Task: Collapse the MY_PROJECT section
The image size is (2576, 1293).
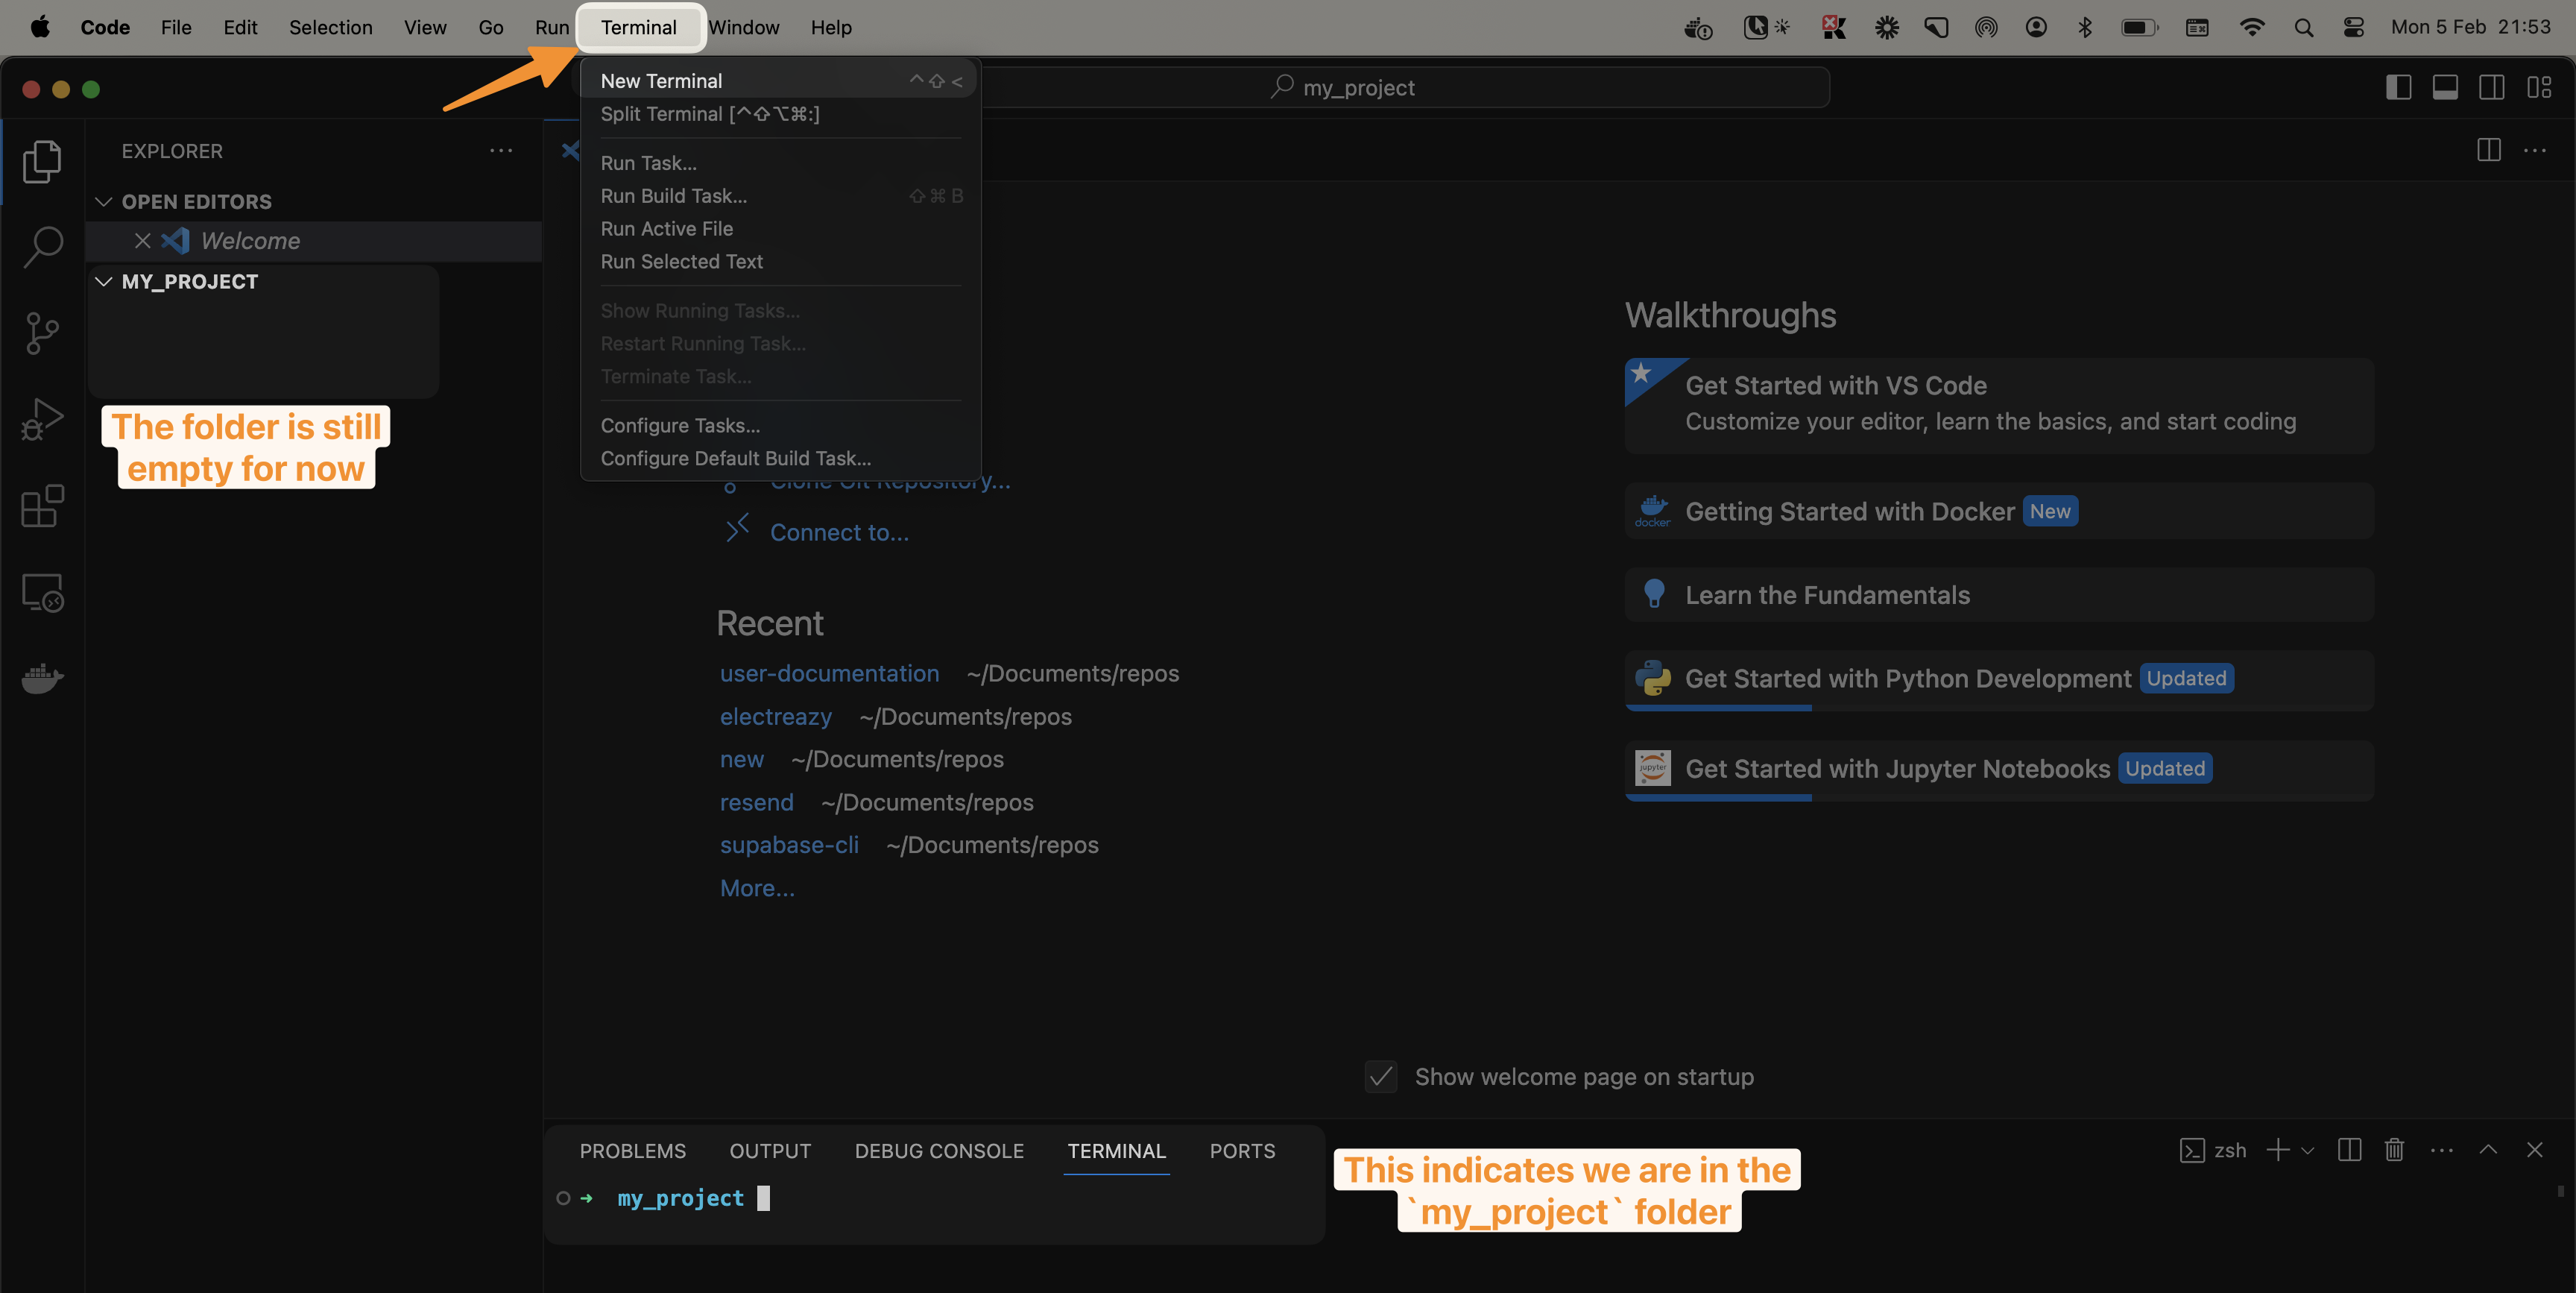Action: (103, 281)
